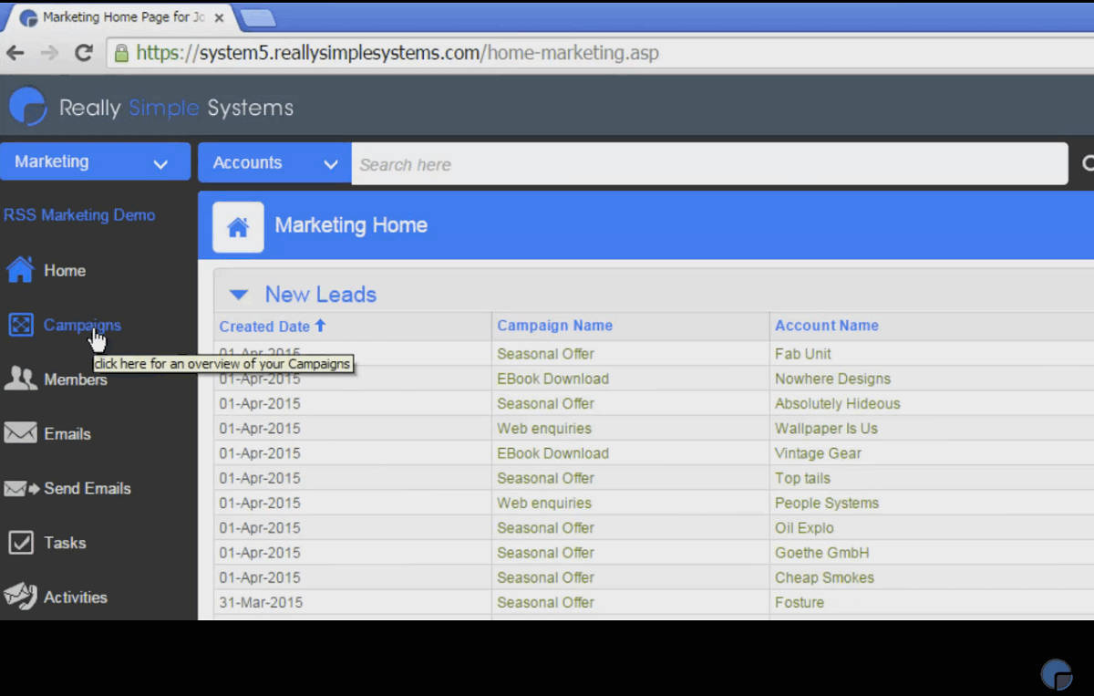The height and width of the screenshot is (696, 1094).
Task: Open the Fab Unit account link
Action: tap(802, 354)
